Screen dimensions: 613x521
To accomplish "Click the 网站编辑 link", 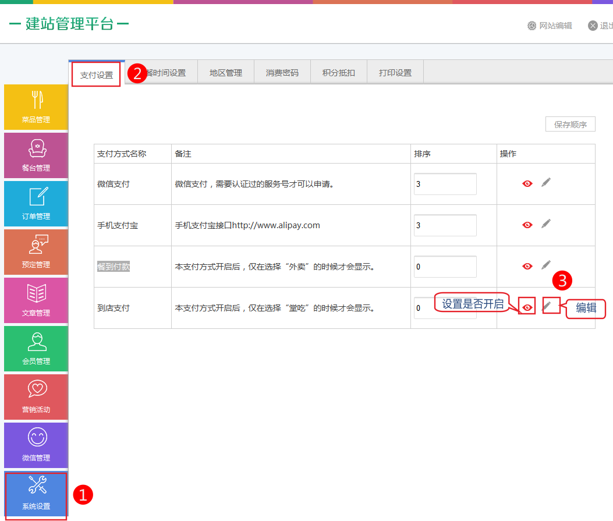I will point(550,26).
